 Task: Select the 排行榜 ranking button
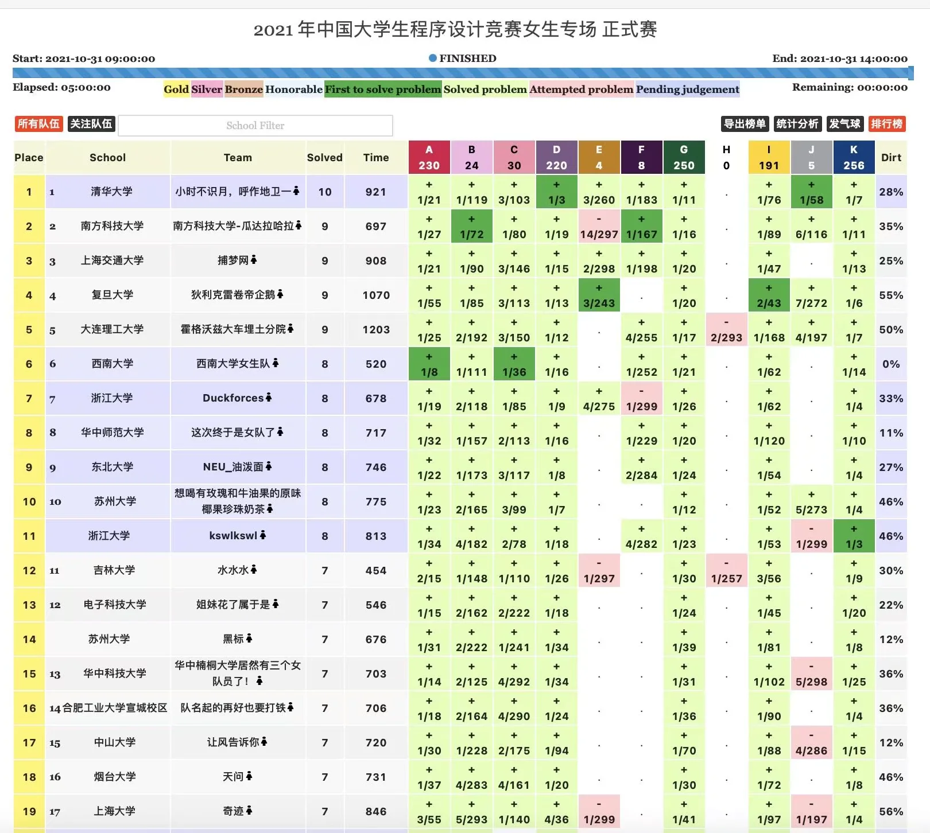click(x=887, y=124)
